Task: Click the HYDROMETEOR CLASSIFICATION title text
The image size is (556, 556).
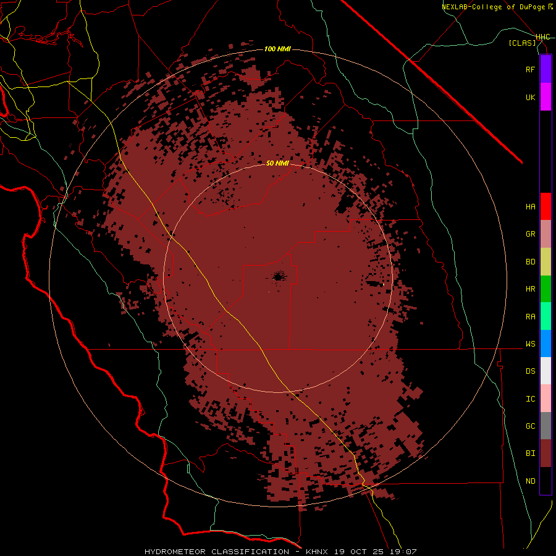Action: click(217, 552)
